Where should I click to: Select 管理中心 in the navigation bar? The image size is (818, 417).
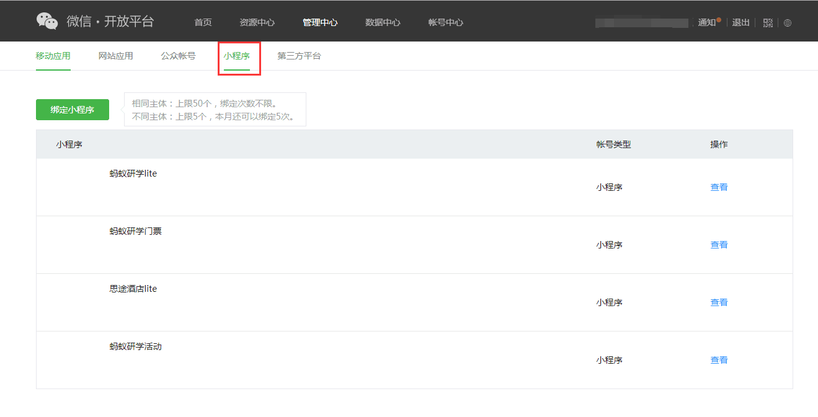click(x=320, y=22)
